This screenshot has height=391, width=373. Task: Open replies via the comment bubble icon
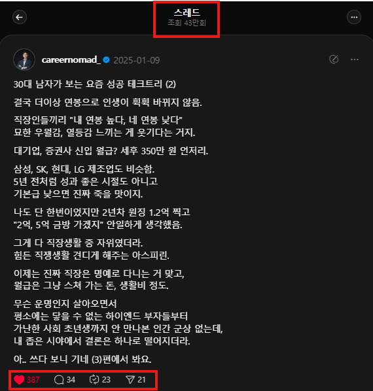pyautogui.click(x=59, y=380)
